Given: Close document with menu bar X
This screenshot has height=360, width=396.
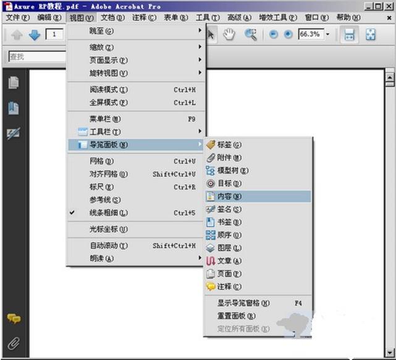Looking at the screenshot, I should (389, 18).
